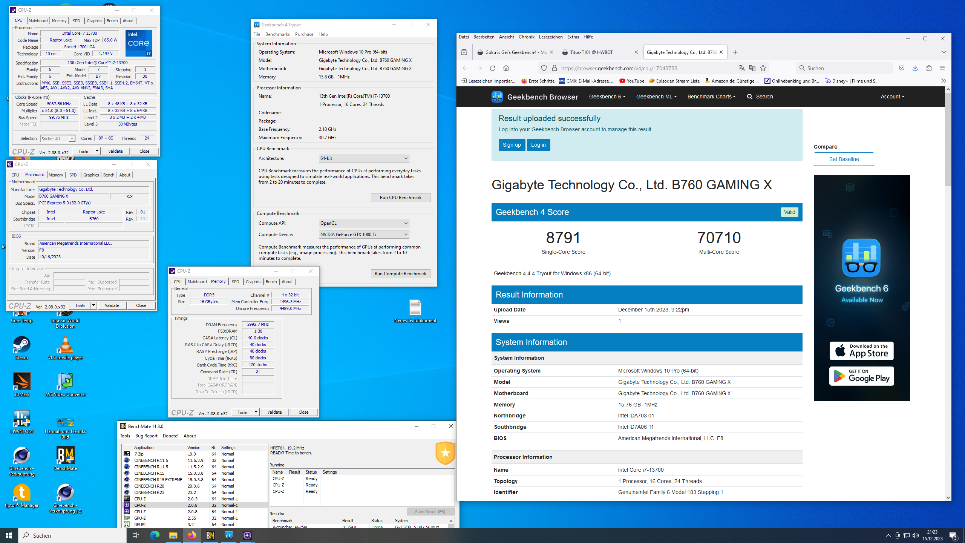Click Set Baseline compare button
965x543 pixels.
(x=844, y=159)
